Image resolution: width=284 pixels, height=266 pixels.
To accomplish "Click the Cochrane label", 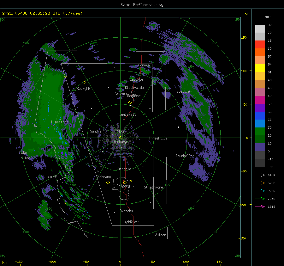I will (x=103, y=177).
